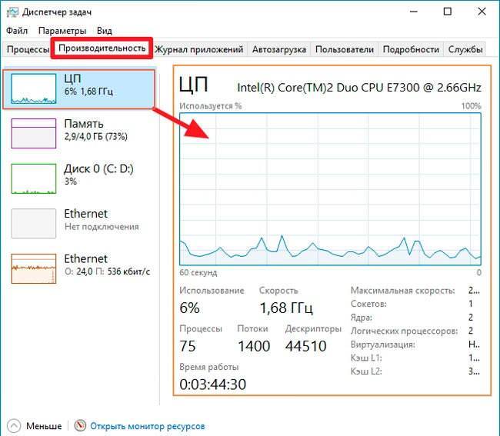Select the ЦП mini graph thumbnail
This screenshot has height=436, width=500.
tap(34, 89)
